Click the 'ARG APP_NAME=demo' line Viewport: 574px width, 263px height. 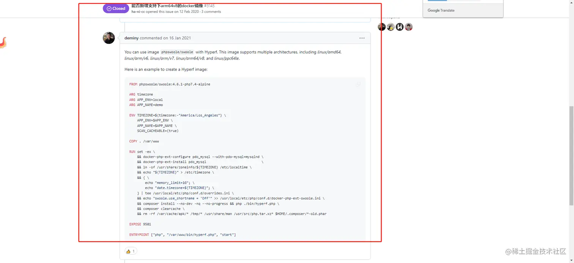[146, 105]
